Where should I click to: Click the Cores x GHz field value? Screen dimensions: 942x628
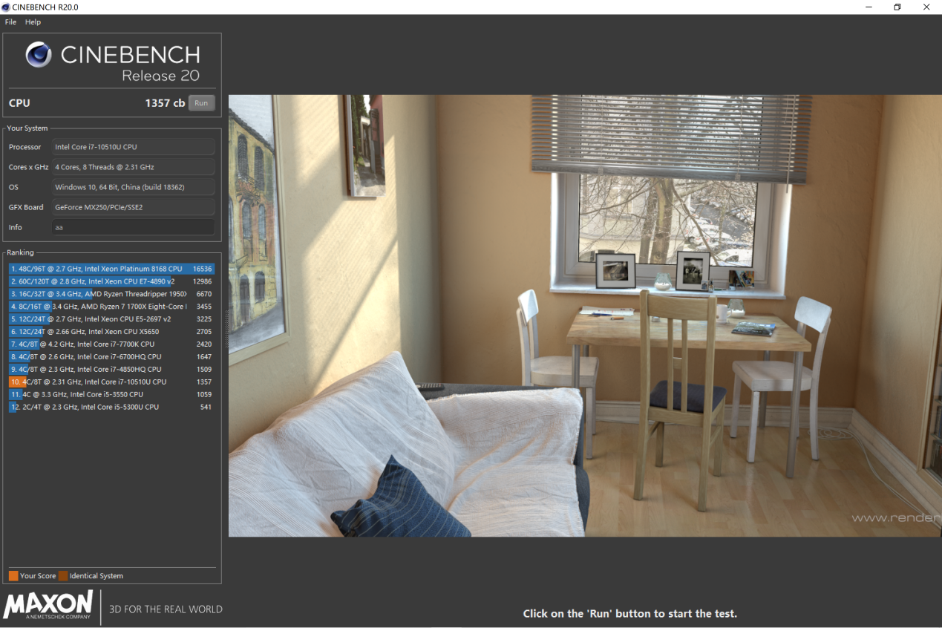[134, 167]
